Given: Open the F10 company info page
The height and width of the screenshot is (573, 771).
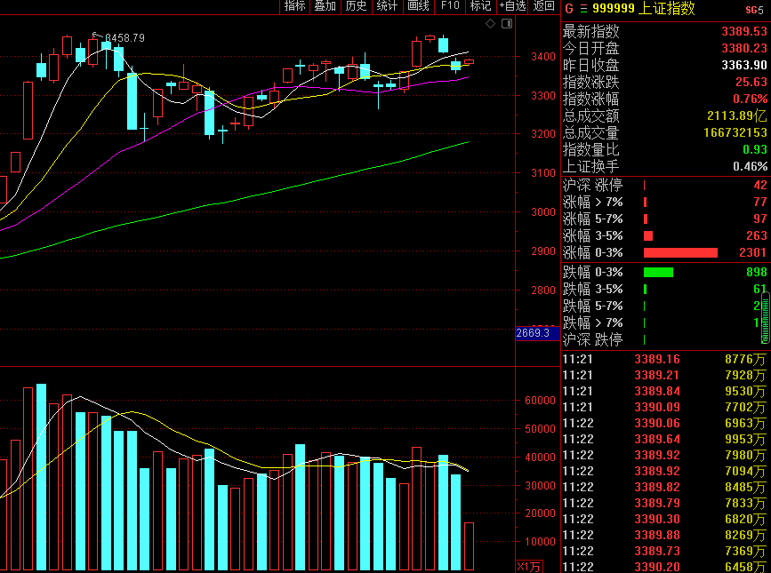Looking at the screenshot, I should tap(449, 6).
